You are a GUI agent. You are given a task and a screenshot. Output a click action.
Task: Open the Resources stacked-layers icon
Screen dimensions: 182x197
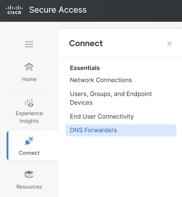tap(29, 175)
